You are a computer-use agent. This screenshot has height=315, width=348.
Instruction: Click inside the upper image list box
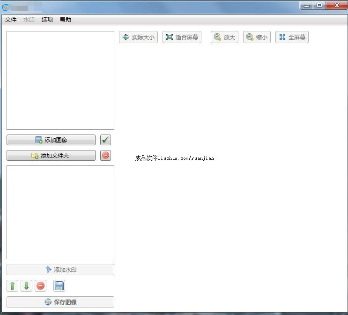[x=60, y=80]
